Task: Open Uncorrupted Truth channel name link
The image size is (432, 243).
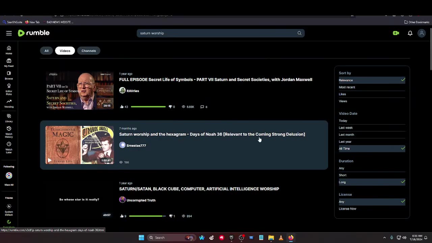Action: coord(141,200)
